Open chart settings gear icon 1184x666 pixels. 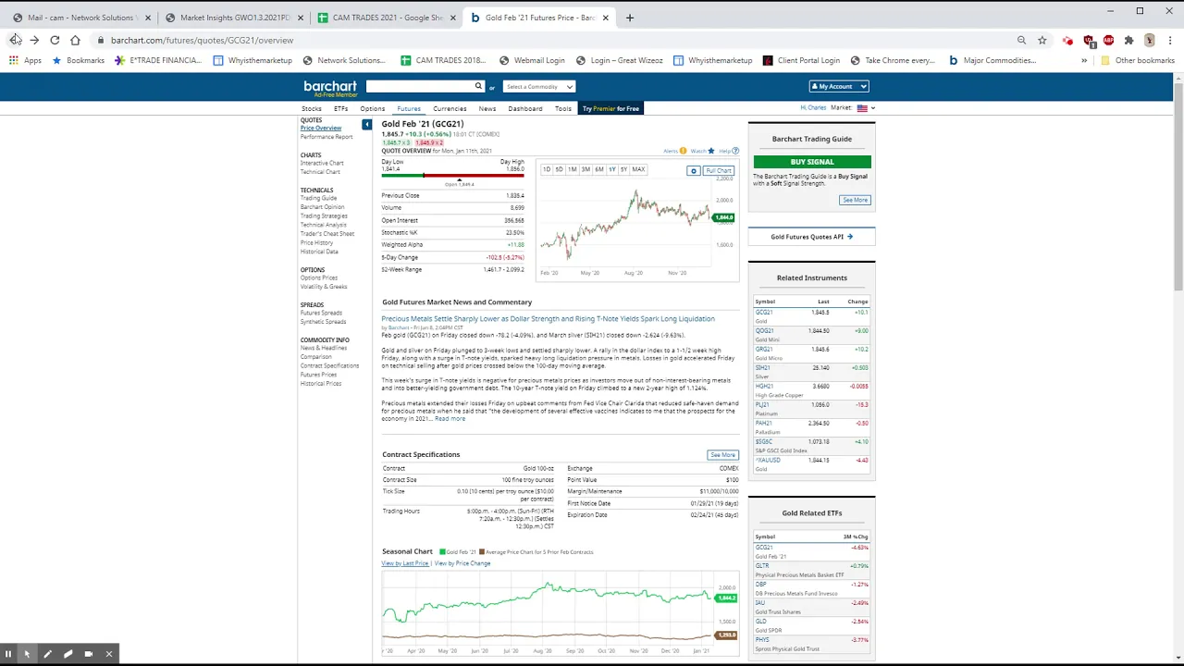coord(693,170)
